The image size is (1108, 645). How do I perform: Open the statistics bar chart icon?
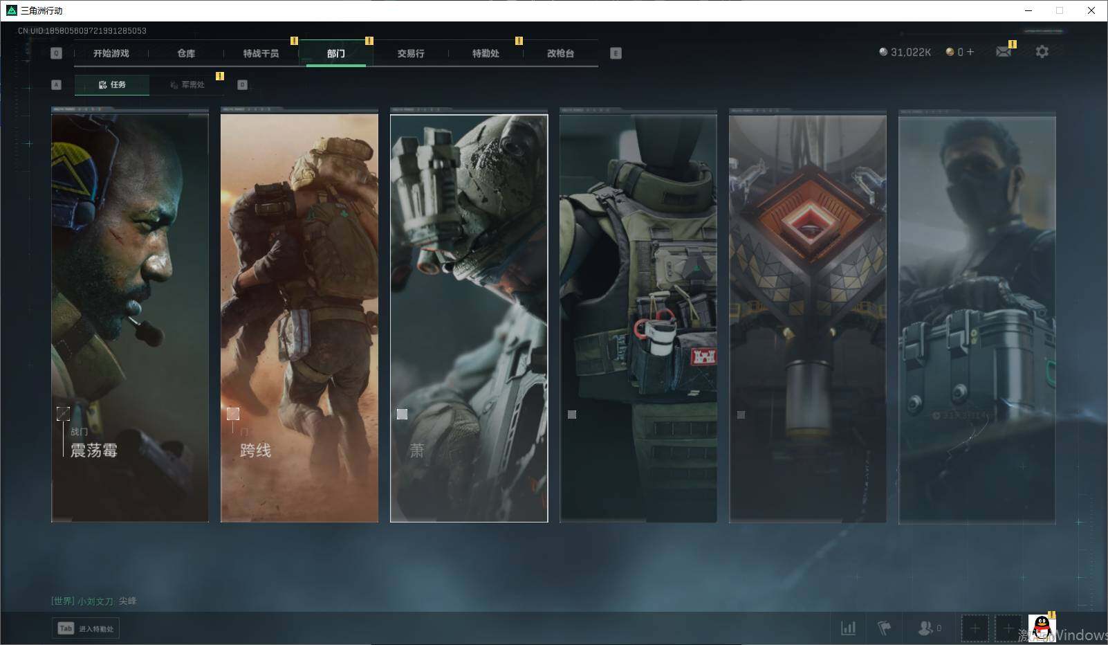(848, 628)
